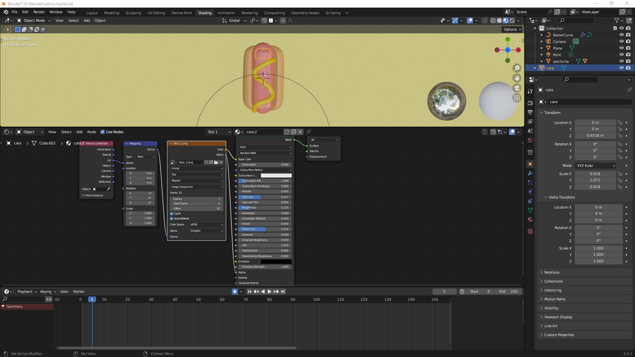This screenshot has width=635, height=357.
Task: Pin the node editor material
Action: click(x=309, y=132)
